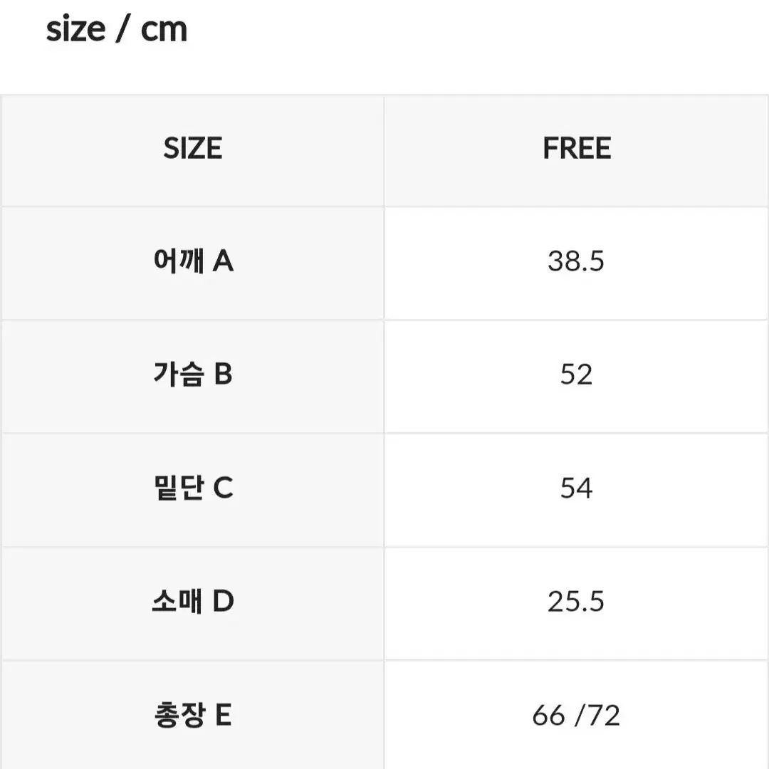769x769 pixels.
Task: Click the 소매 D row label
Action: 193,601
